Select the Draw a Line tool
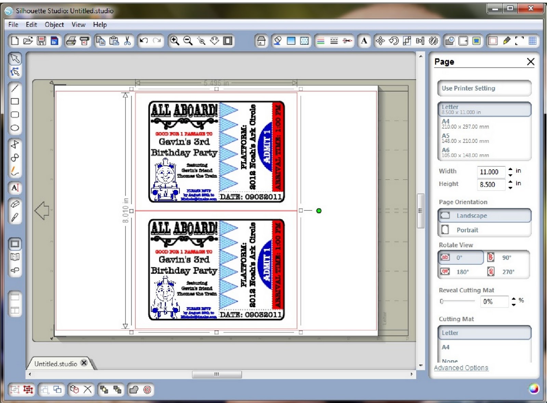Image resolution: width=547 pixels, height=403 pixels. (15, 88)
